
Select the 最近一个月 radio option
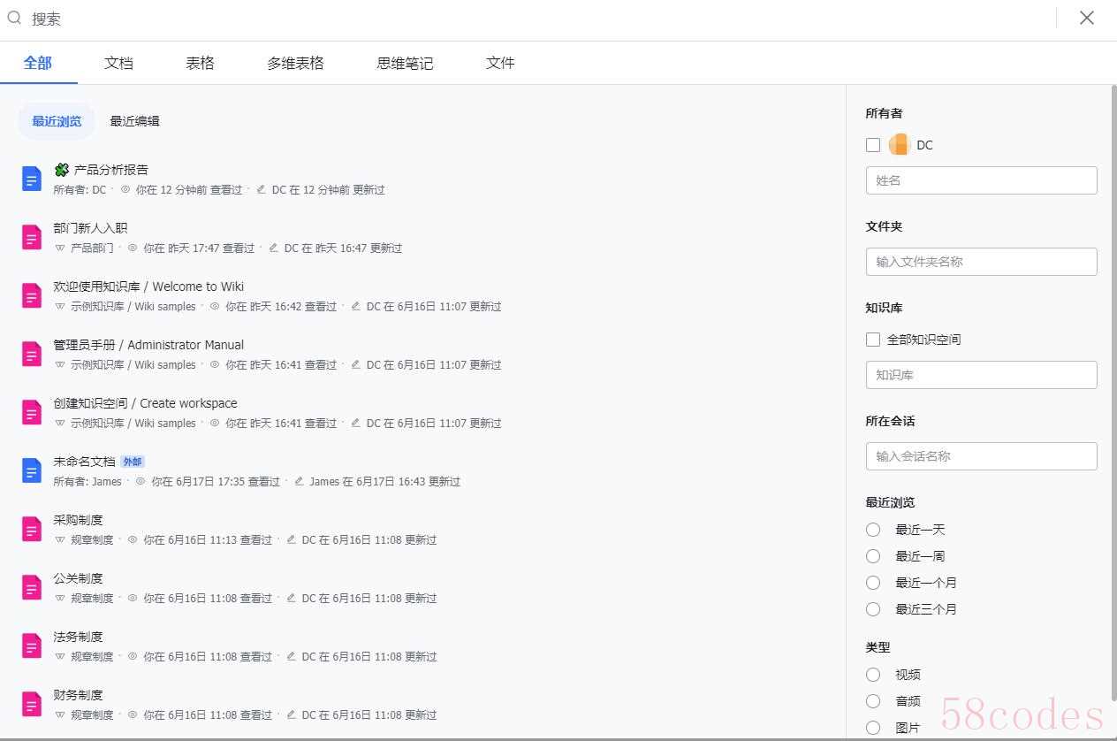(x=873, y=583)
